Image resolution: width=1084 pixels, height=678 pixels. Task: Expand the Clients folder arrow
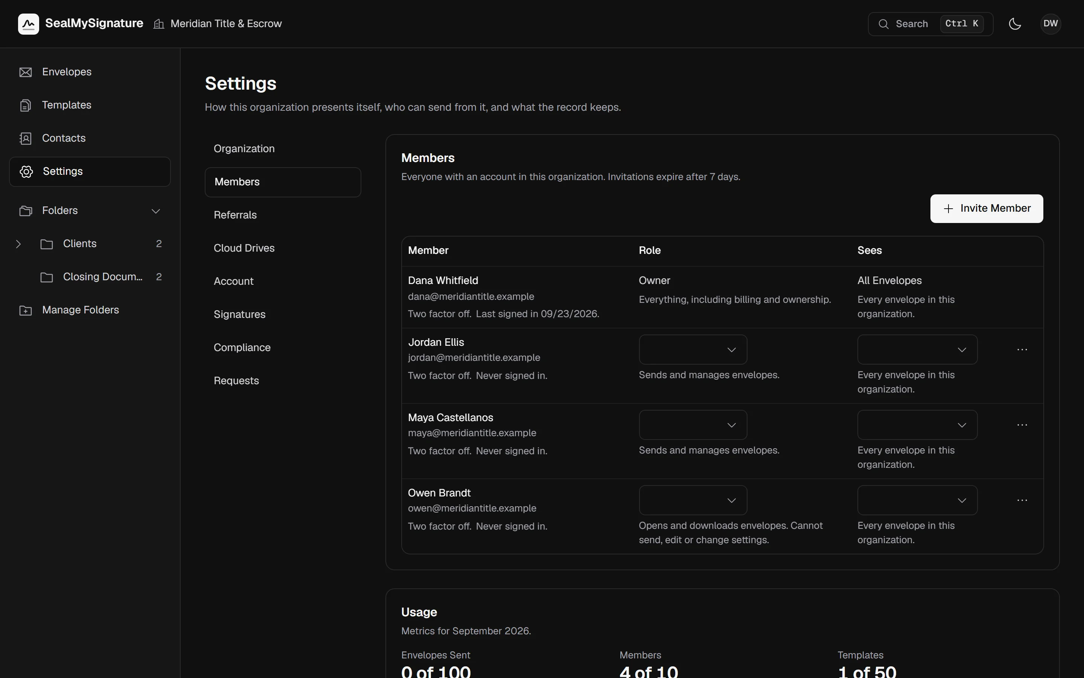pos(18,244)
